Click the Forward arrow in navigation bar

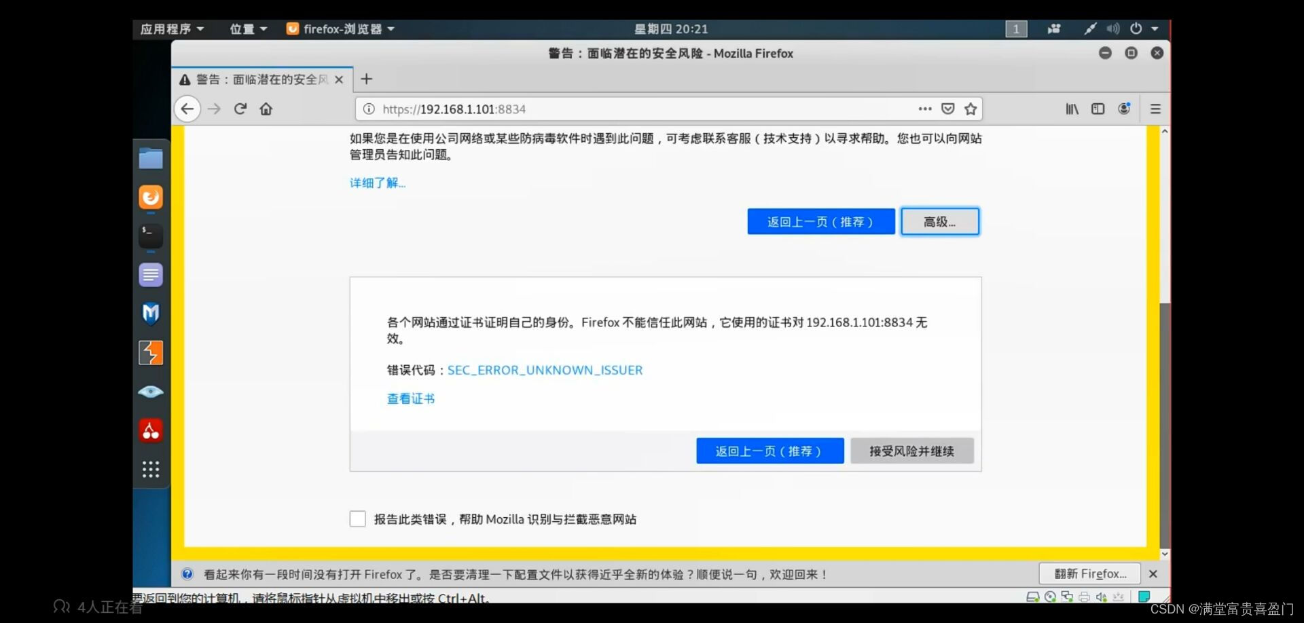click(214, 109)
